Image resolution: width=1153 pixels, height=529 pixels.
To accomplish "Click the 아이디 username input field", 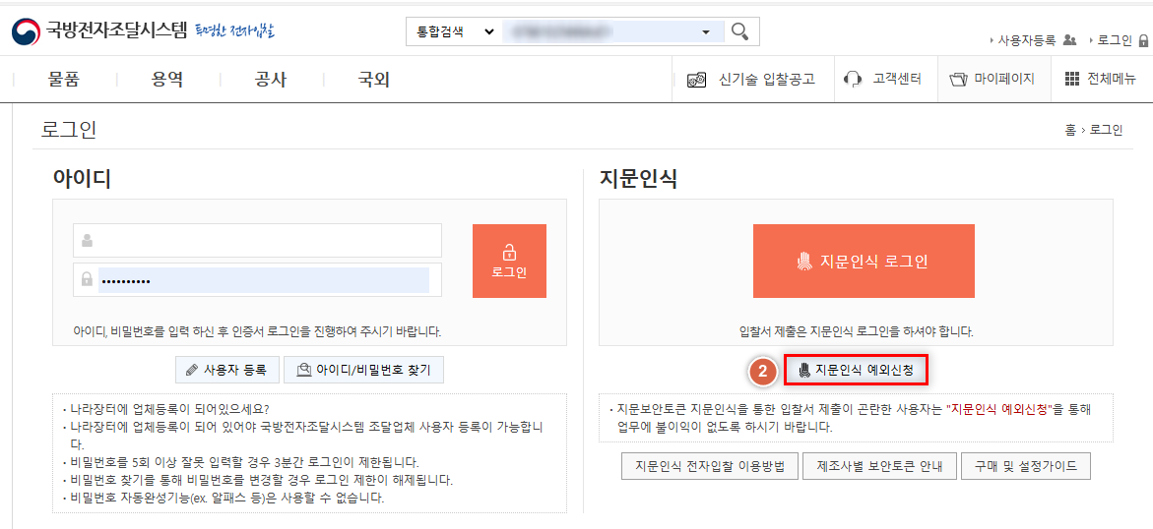I will pos(257,240).
